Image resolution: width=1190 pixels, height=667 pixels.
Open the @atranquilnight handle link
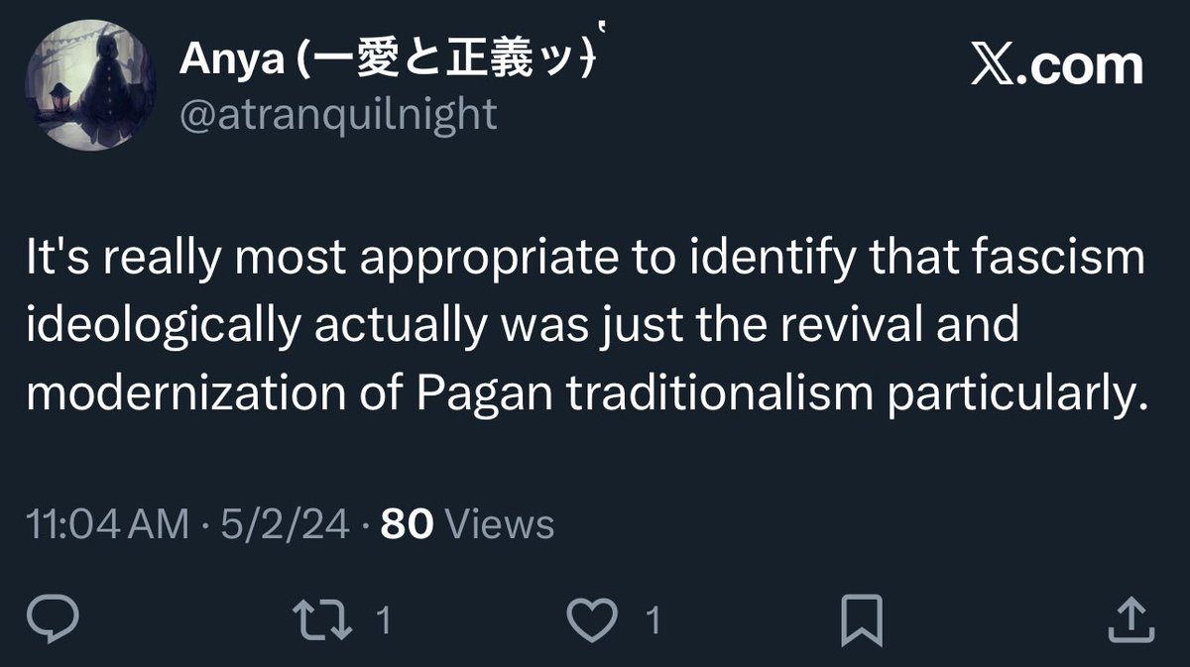[337, 115]
